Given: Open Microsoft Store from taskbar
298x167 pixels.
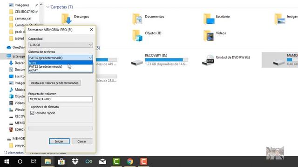Looking at the screenshot, I should click(61, 161).
